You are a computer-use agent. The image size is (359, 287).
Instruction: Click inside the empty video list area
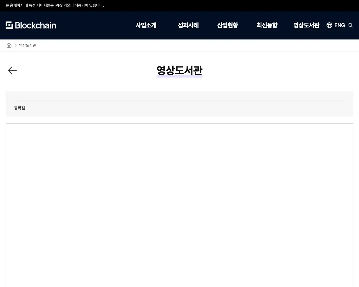[x=179, y=205]
